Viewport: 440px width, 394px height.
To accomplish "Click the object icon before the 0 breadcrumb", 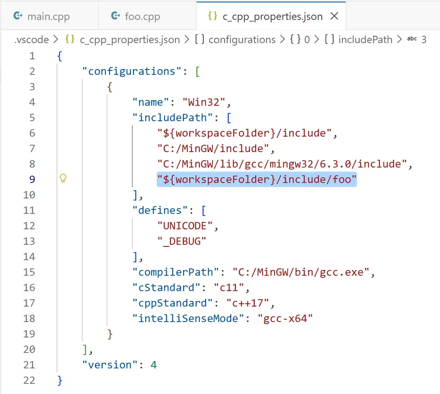I will pos(295,39).
